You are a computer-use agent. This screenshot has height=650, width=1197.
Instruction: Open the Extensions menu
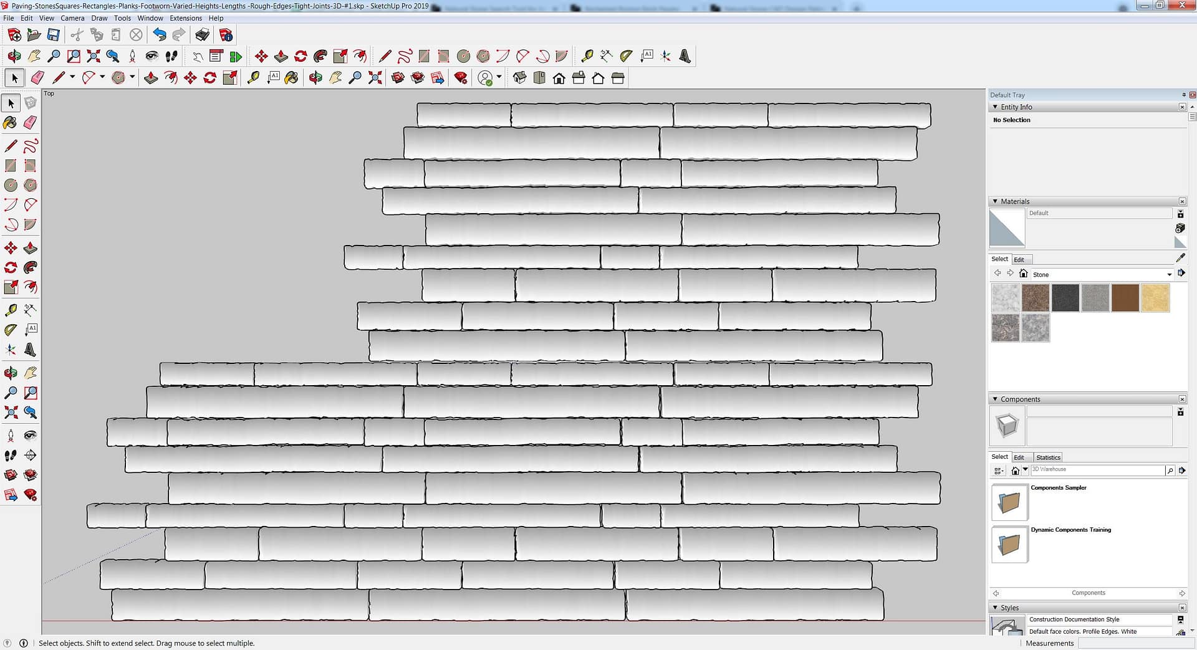186,18
